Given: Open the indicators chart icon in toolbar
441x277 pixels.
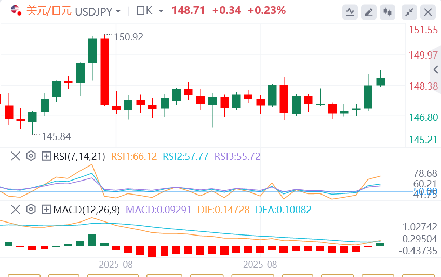Looking at the screenshot, I should pos(351,11).
